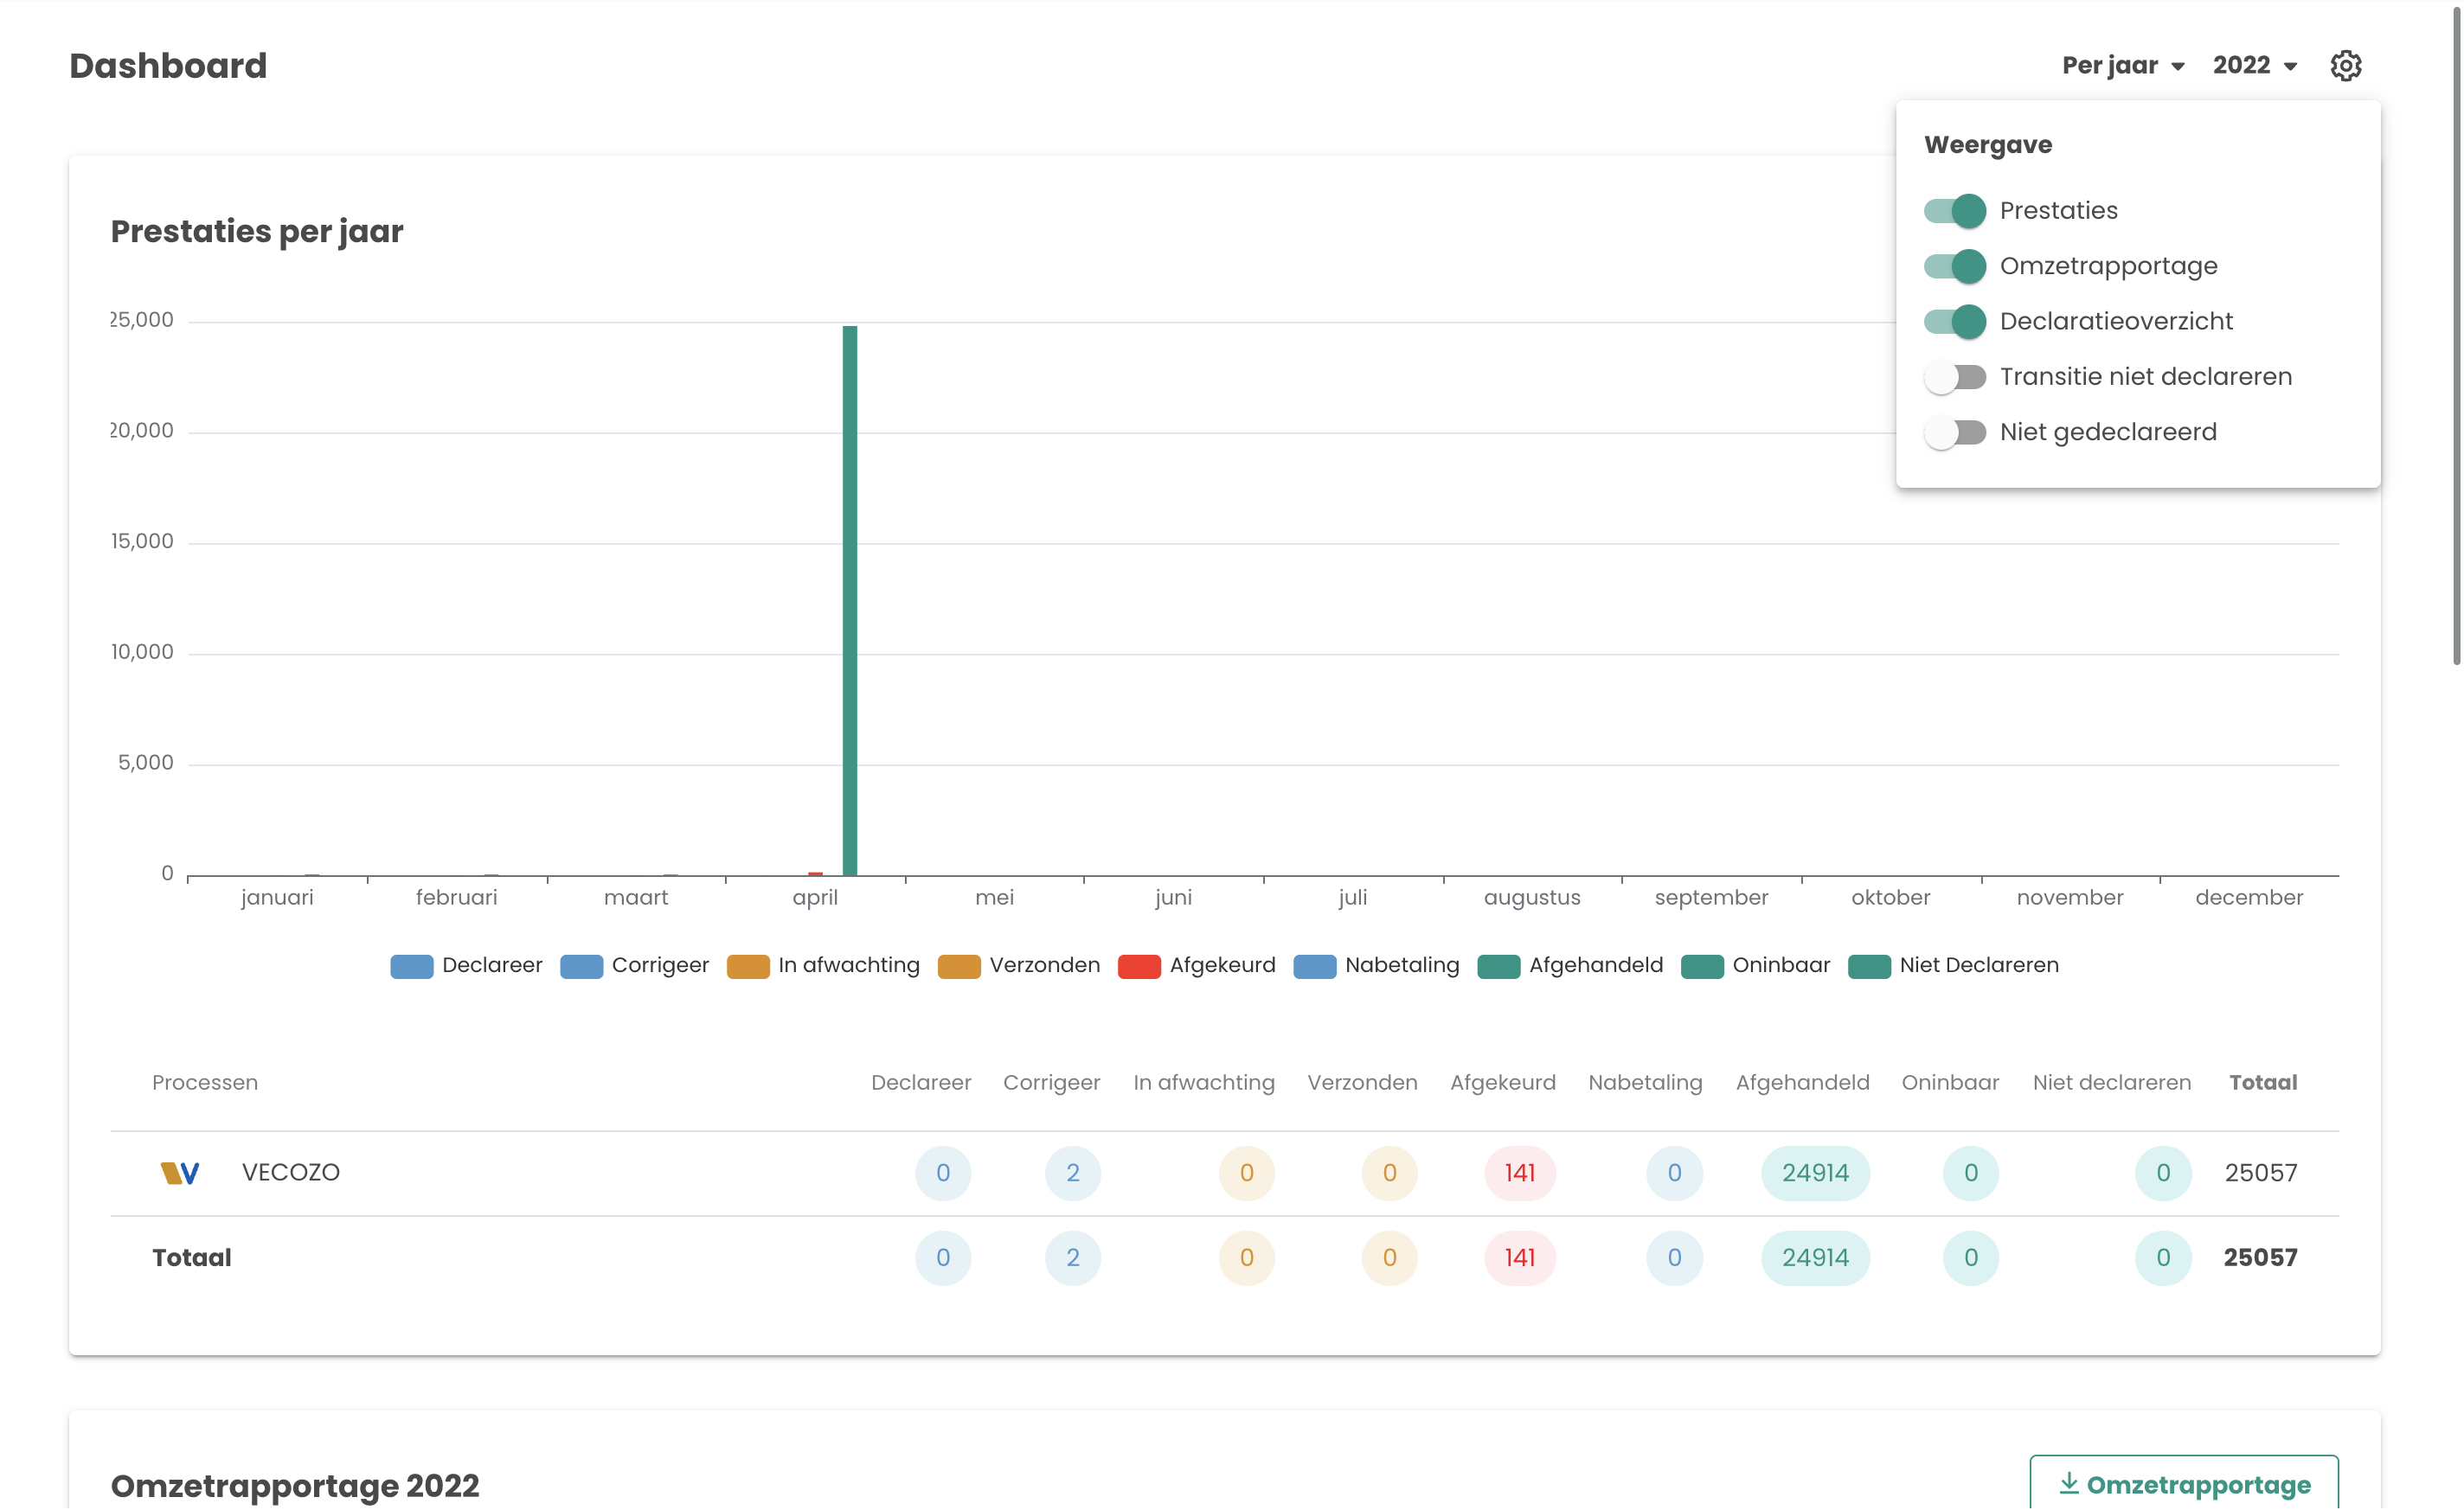Toggle Afgehandeld legend color swatch
2464x1510 pixels.
coord(1498,966)
